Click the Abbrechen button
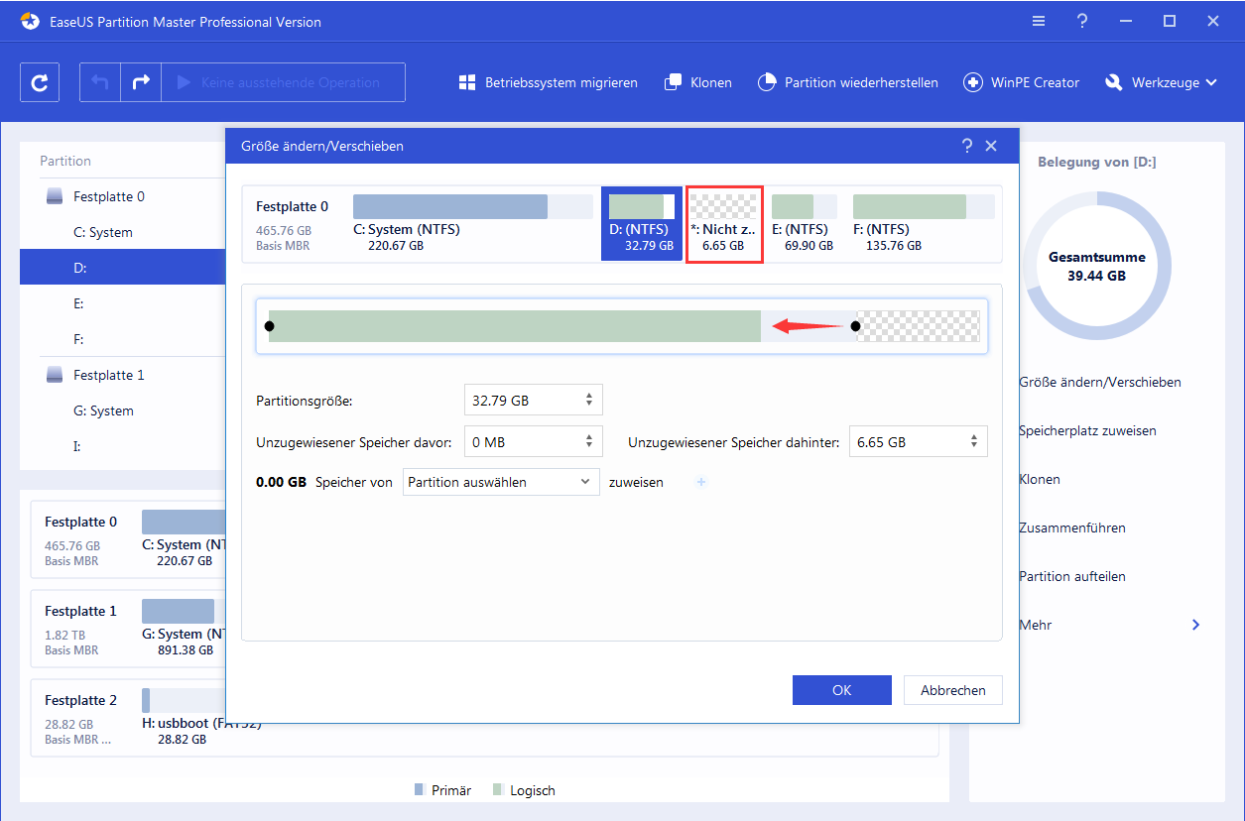 953,690
